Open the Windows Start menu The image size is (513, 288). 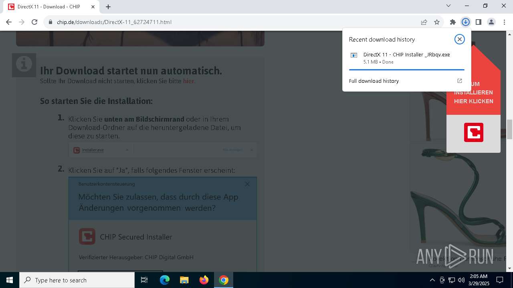click(10, 280)
